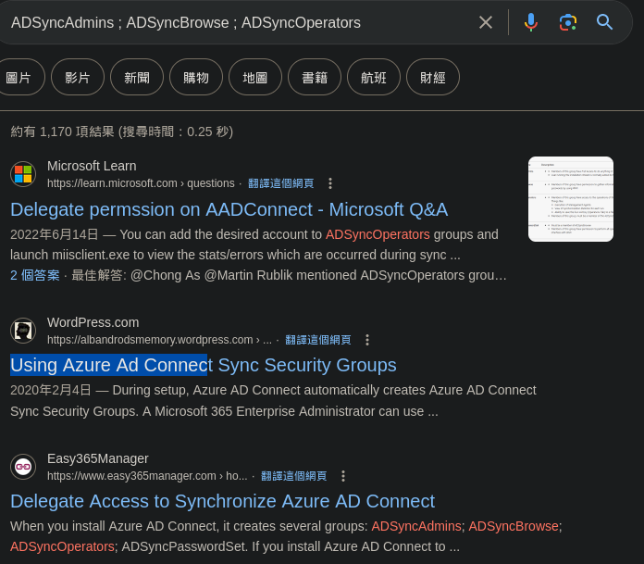Submit the search with the magnifier icon
This screenshot has width=644, height=564.
[604, 22]
